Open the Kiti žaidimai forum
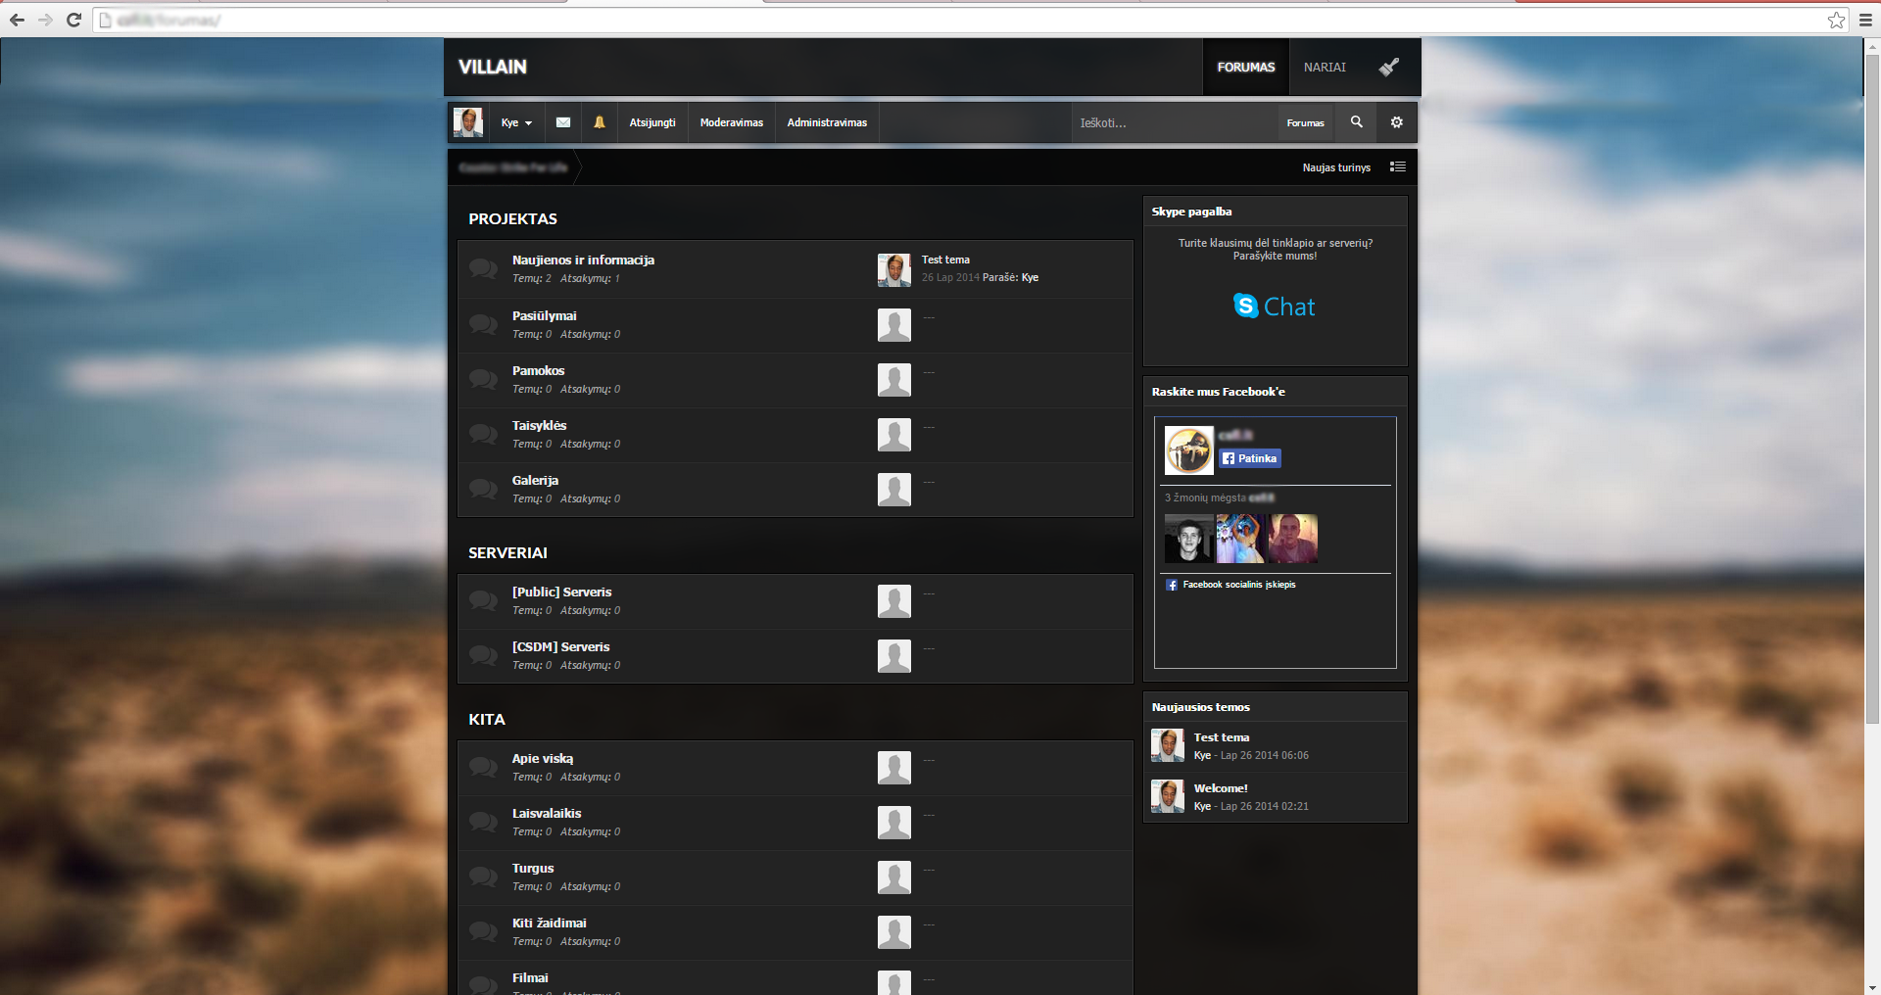The width and height of the screenshot is (1881, 995). [550, 923]
